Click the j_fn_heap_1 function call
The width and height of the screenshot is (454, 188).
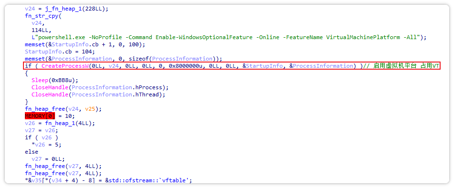77,9
